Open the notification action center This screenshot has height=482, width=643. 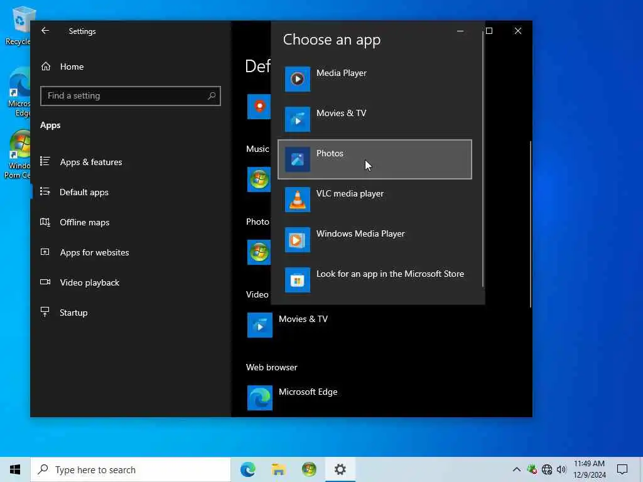622,469
